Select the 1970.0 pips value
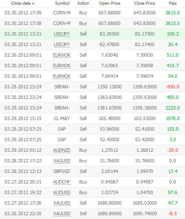The height and width of the screenshot is (219, 185). point(173,118)
